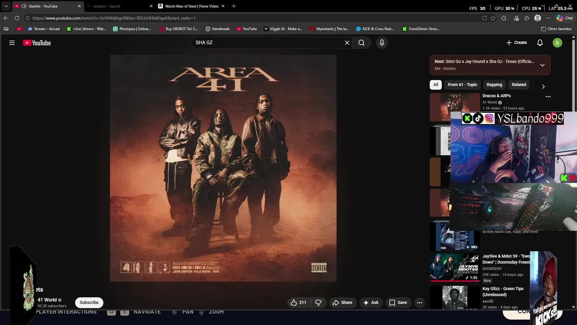Run search with the magnifier button
The width and height of the screenshot is (577, 325).
coord(362,42)
